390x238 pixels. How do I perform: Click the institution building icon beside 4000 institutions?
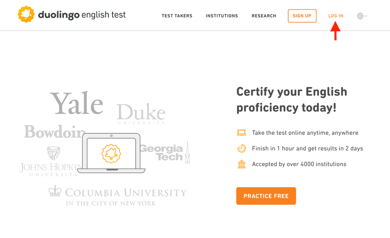click(x=241, y=164)
